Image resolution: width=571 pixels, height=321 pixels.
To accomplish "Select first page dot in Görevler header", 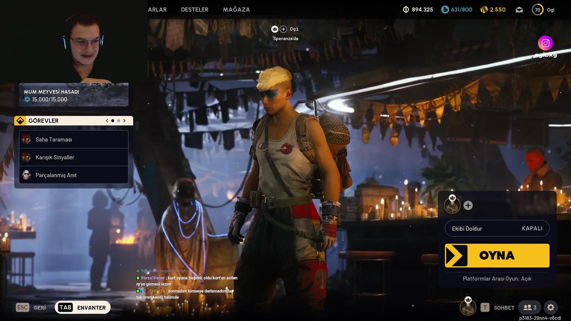I will pyautogui.click(x=113, y=121).
